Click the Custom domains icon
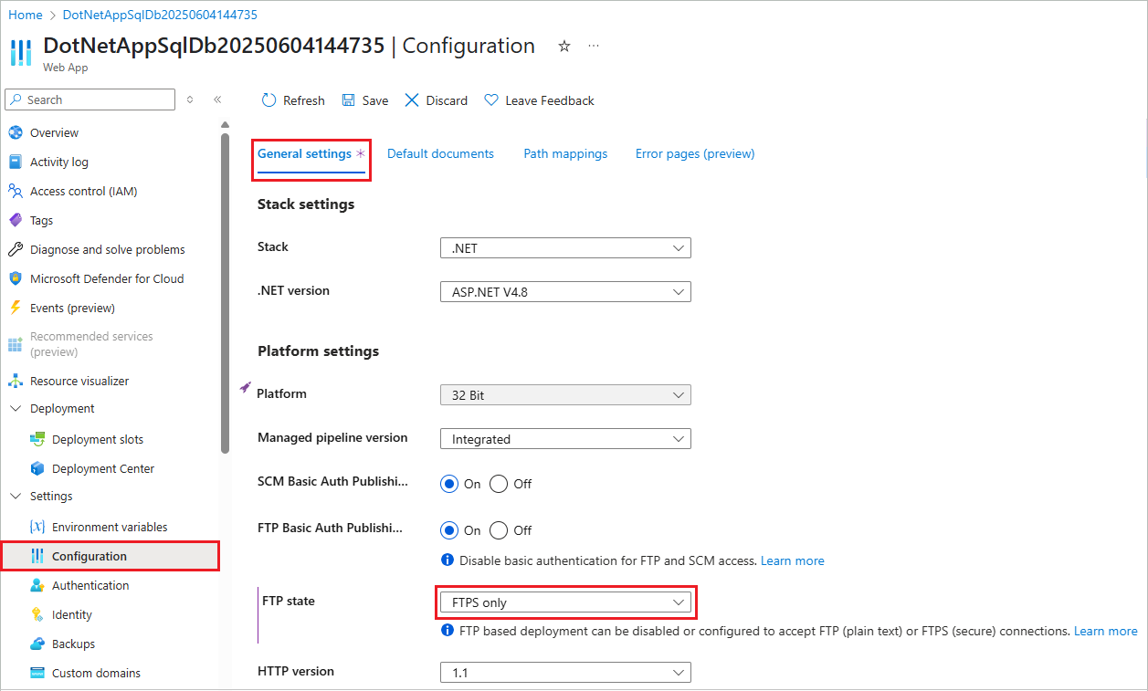Viewport: 1148px width, 691px height. click(x=37, y=673)
